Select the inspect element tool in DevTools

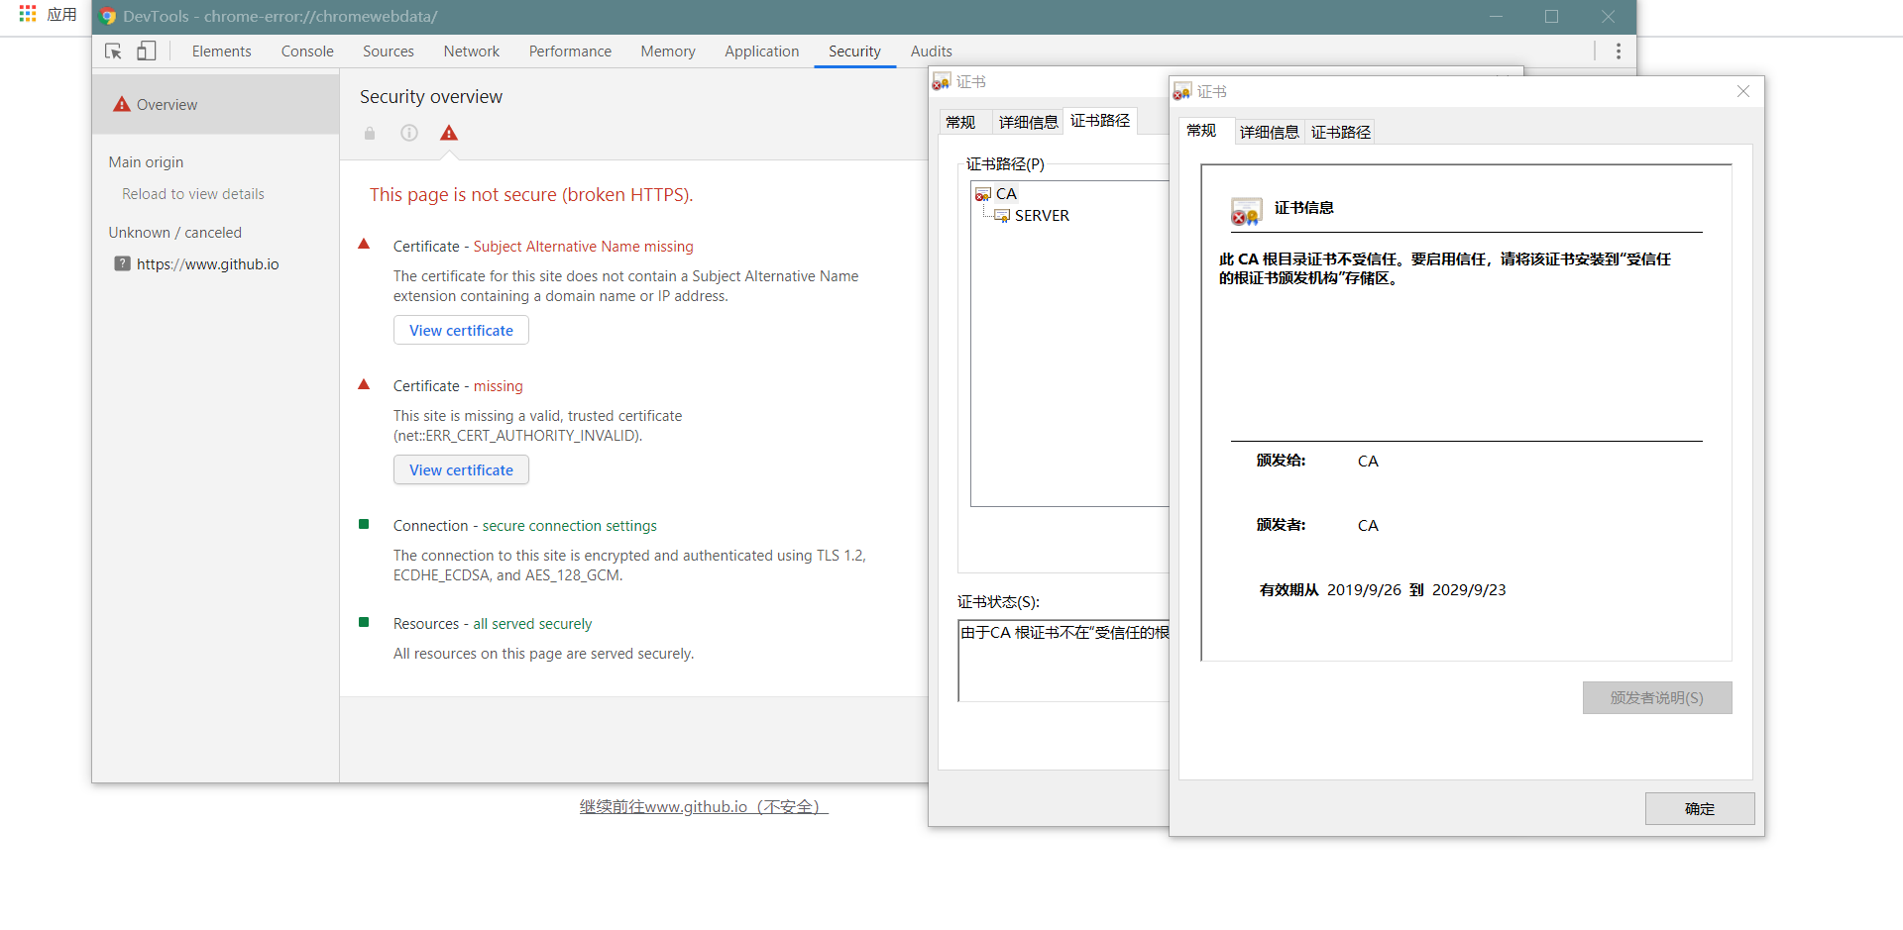tap(113, 52)
